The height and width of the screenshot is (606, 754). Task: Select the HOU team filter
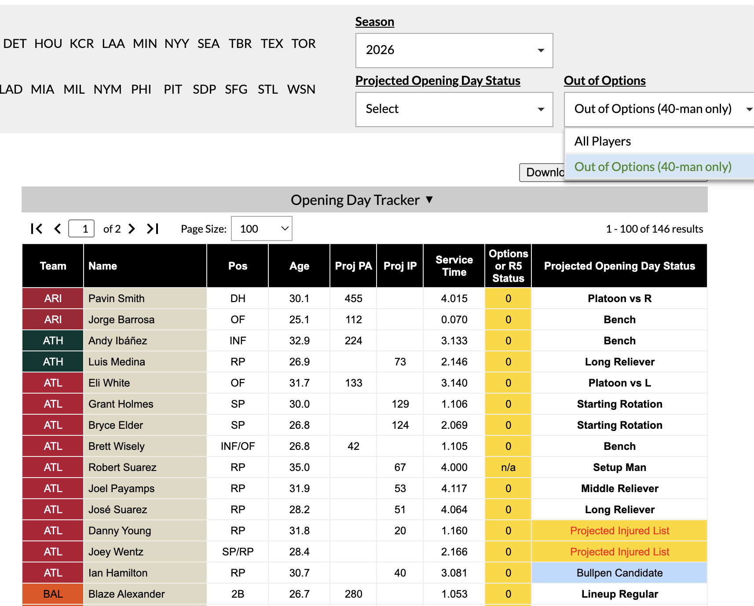[48, 44]
